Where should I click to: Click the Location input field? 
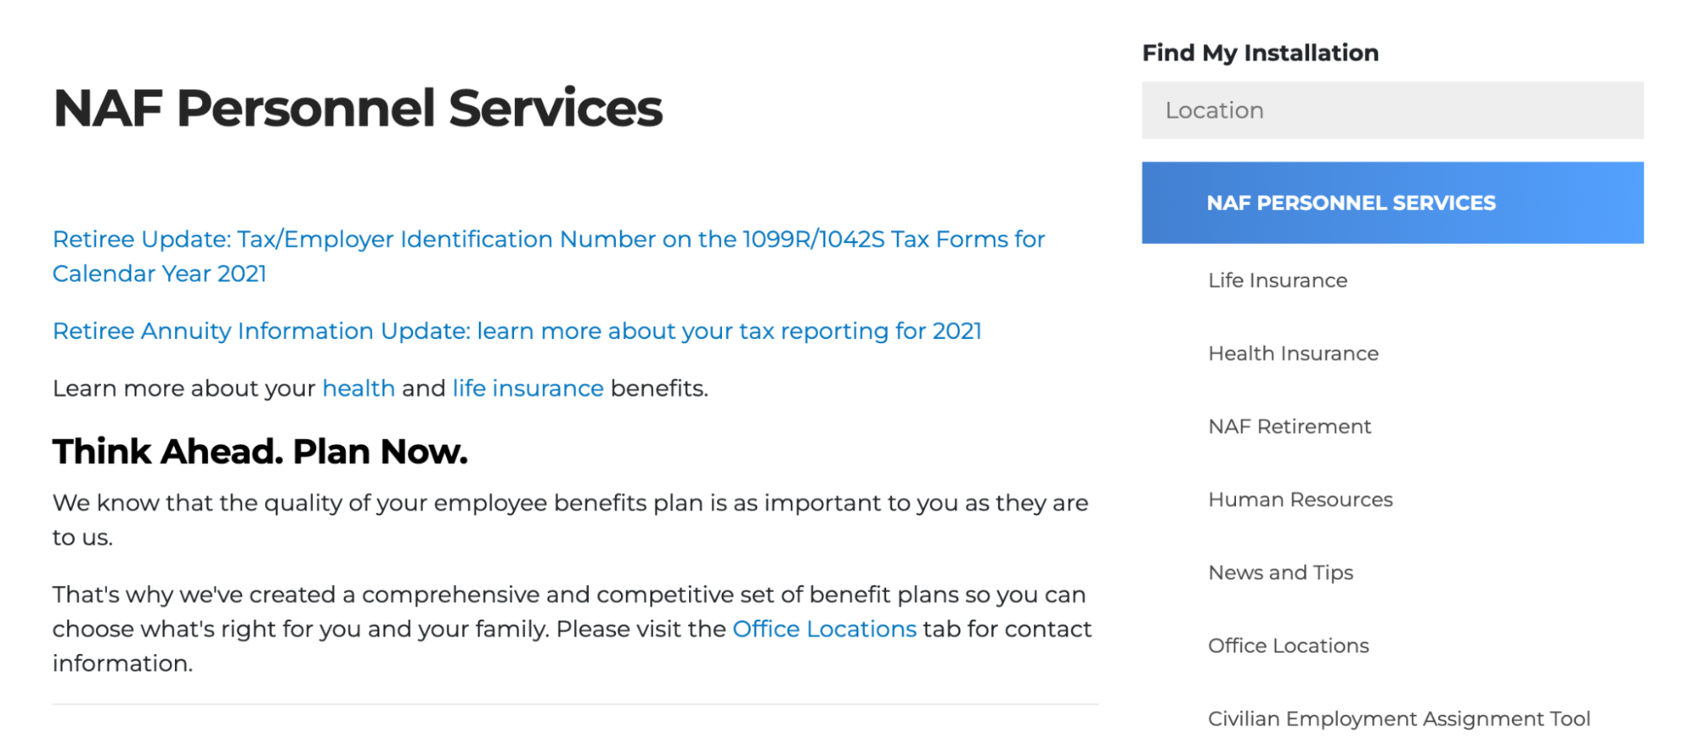tap(1392, 110)
